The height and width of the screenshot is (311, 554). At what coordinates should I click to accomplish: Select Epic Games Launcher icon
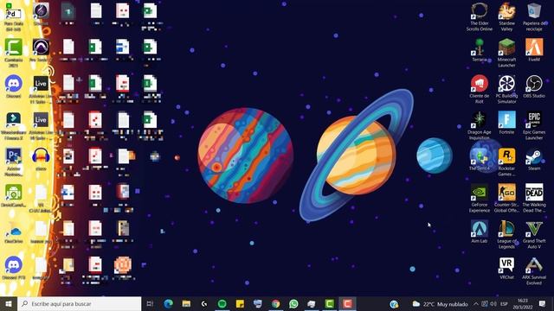click(534, 125)
